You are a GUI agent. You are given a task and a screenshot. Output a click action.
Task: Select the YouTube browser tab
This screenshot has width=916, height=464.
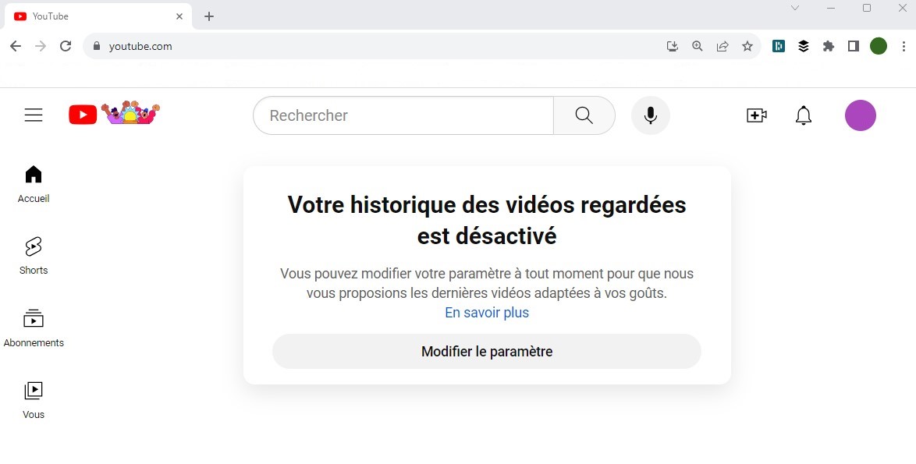click(98, 16)
